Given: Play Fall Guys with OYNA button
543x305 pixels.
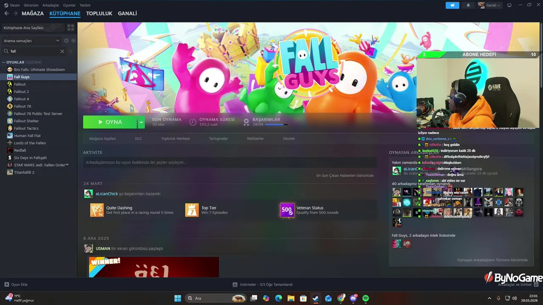Looking at the screenshot, I should pyautogui.click(x=110, y=122).
